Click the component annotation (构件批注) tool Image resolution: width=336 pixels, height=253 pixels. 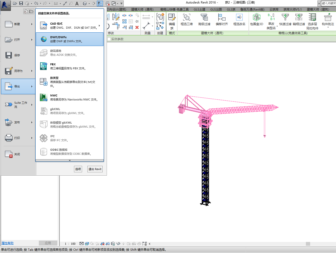328,20
